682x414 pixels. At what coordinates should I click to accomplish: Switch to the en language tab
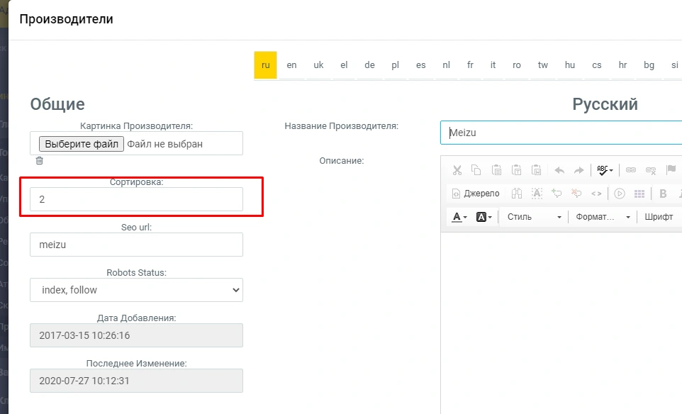click(x=291, y=65)
